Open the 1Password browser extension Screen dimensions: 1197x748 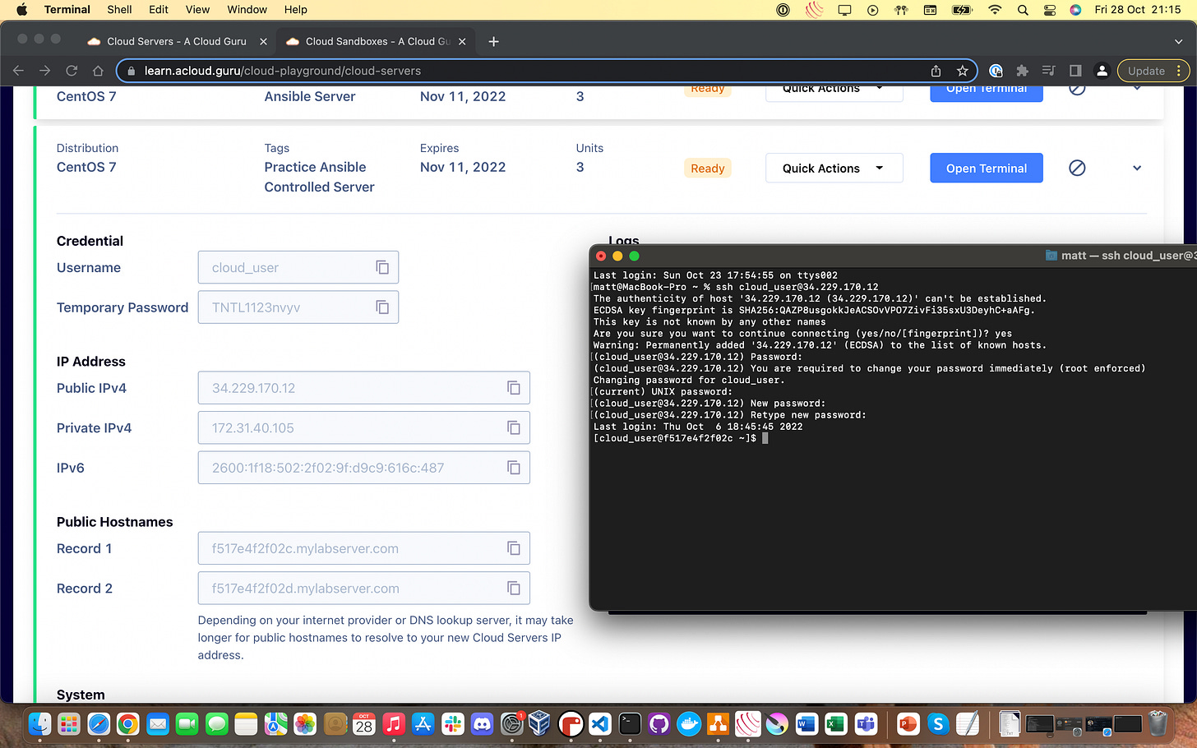[996, 71]
